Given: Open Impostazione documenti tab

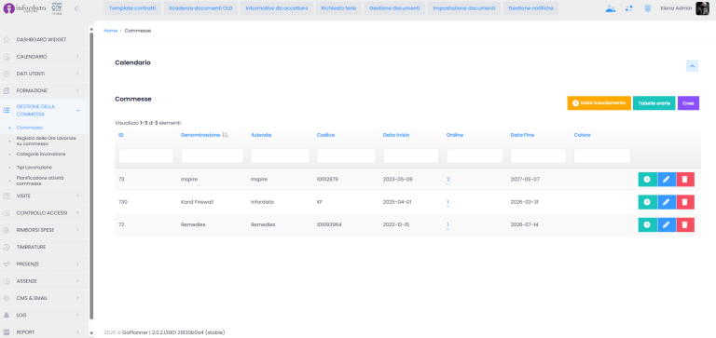Looking at the screenshot, I should [464, 8].
